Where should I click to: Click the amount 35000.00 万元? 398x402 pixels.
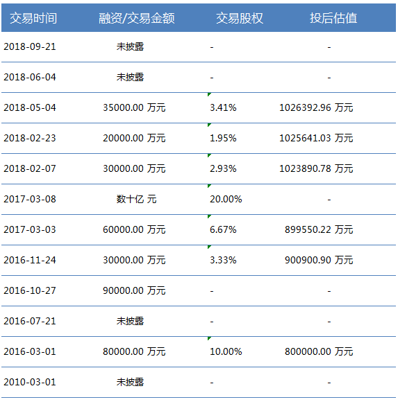click(134, 107)
